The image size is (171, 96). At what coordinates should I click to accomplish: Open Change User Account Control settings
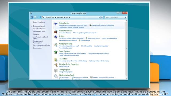point(102,25)
